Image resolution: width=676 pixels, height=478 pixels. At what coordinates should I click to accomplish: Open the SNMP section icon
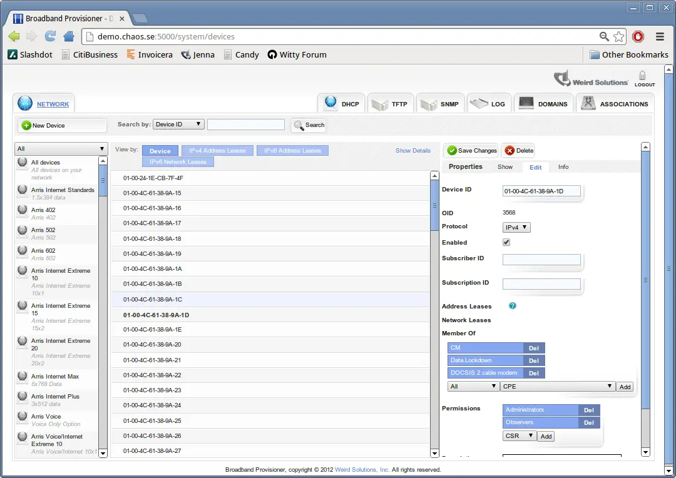pos(428,104)
